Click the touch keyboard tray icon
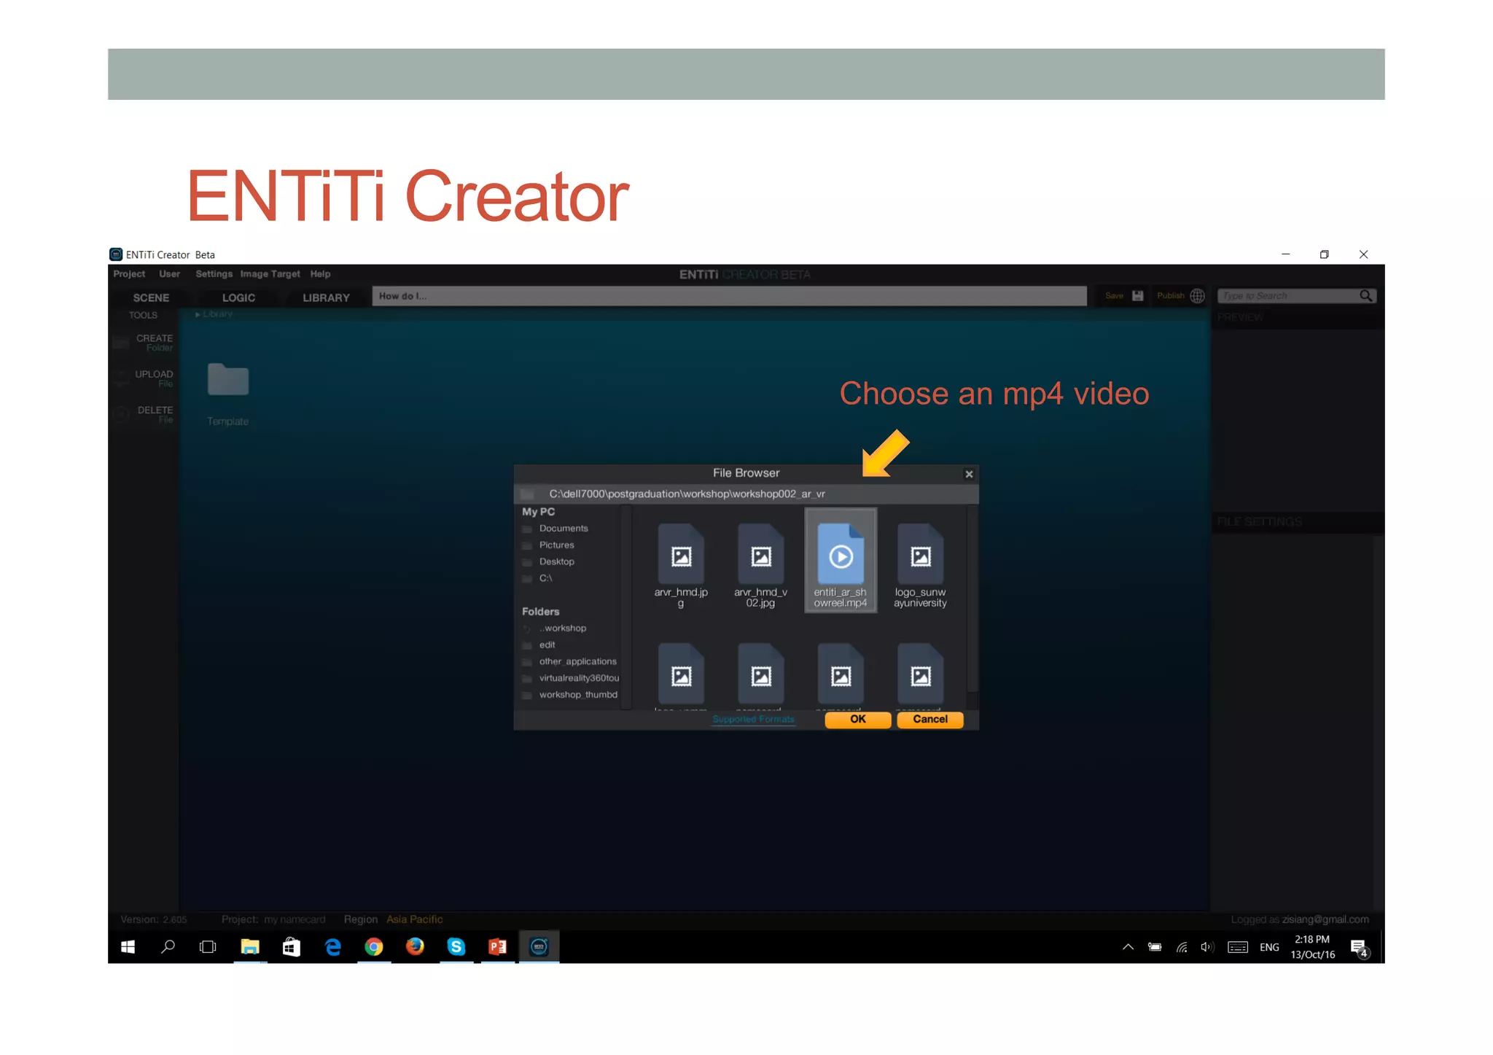The image size is (1493, 1055). click(x=1238, y=948)
